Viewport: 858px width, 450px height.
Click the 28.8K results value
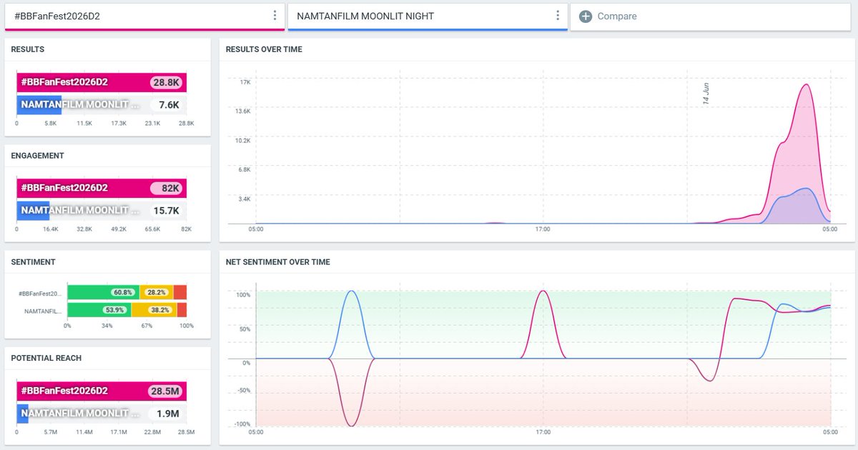[x=167, y=83]
